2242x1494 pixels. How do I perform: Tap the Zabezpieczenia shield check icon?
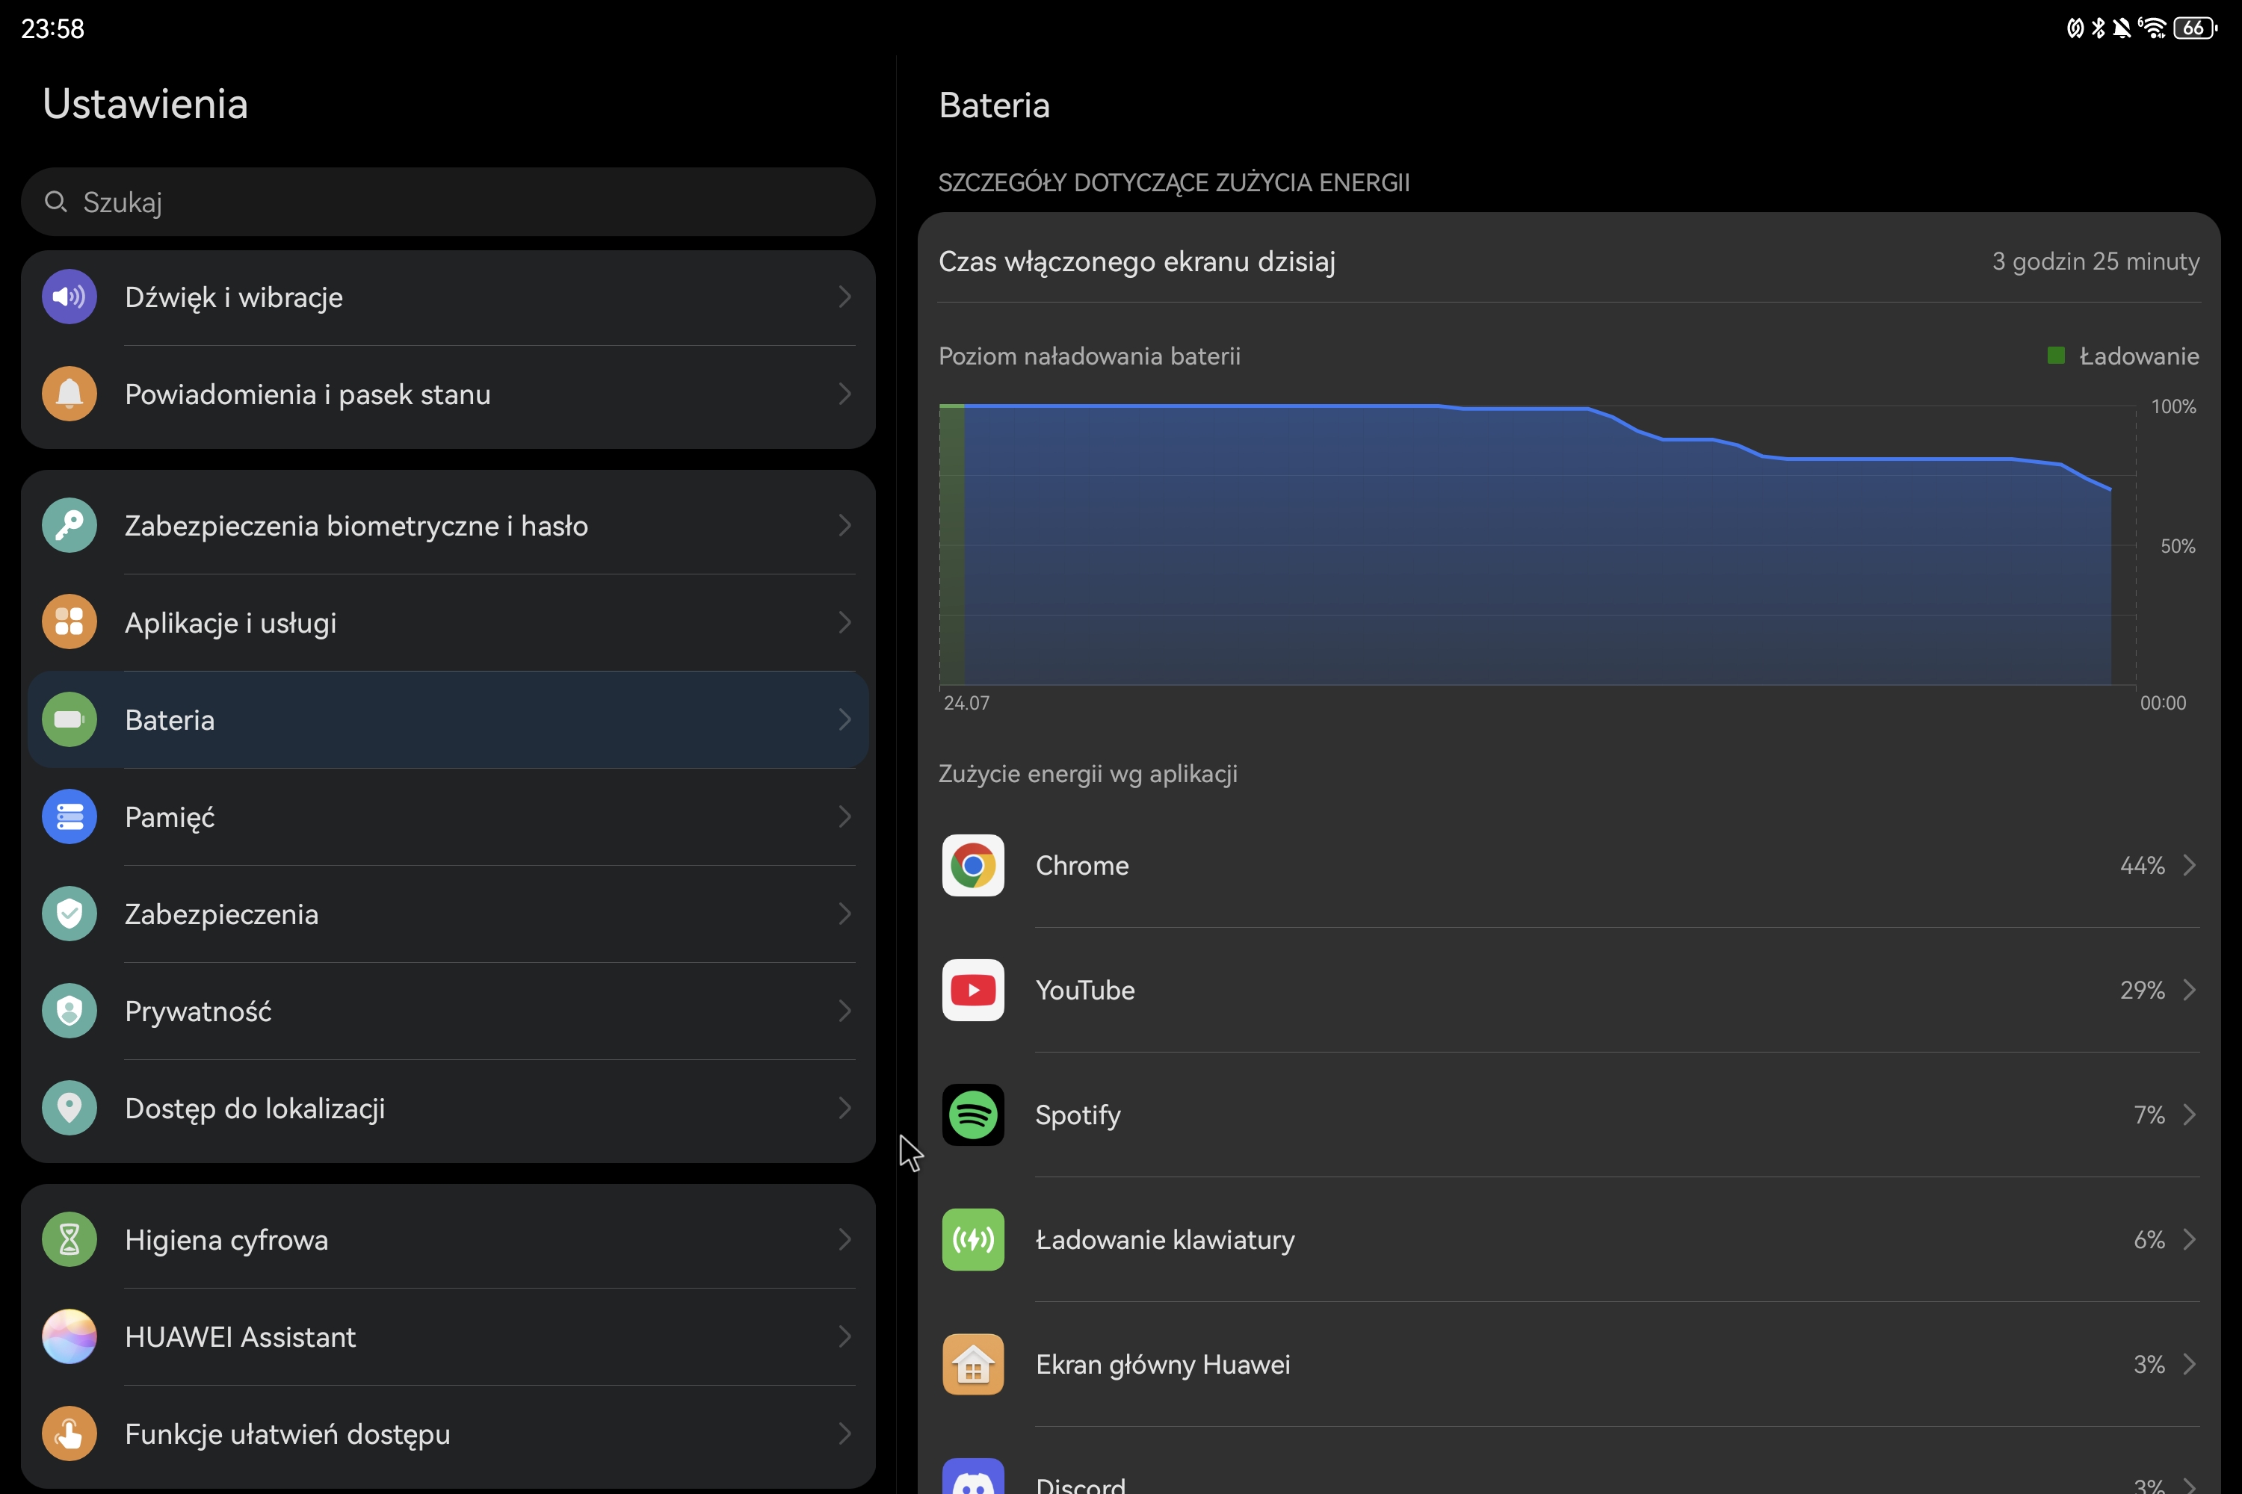point(70,914)
